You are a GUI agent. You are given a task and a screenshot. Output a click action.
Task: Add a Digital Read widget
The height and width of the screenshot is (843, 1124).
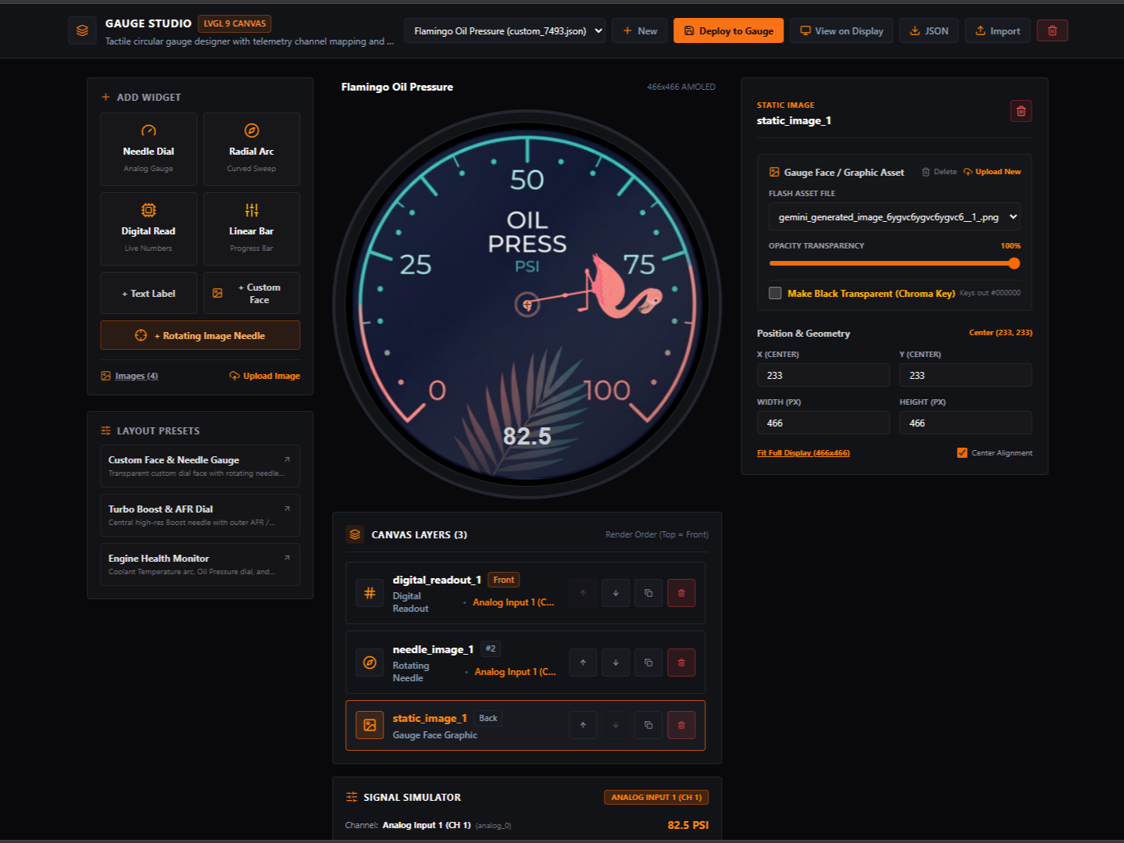pyautogui.click(x=148, y=229)
